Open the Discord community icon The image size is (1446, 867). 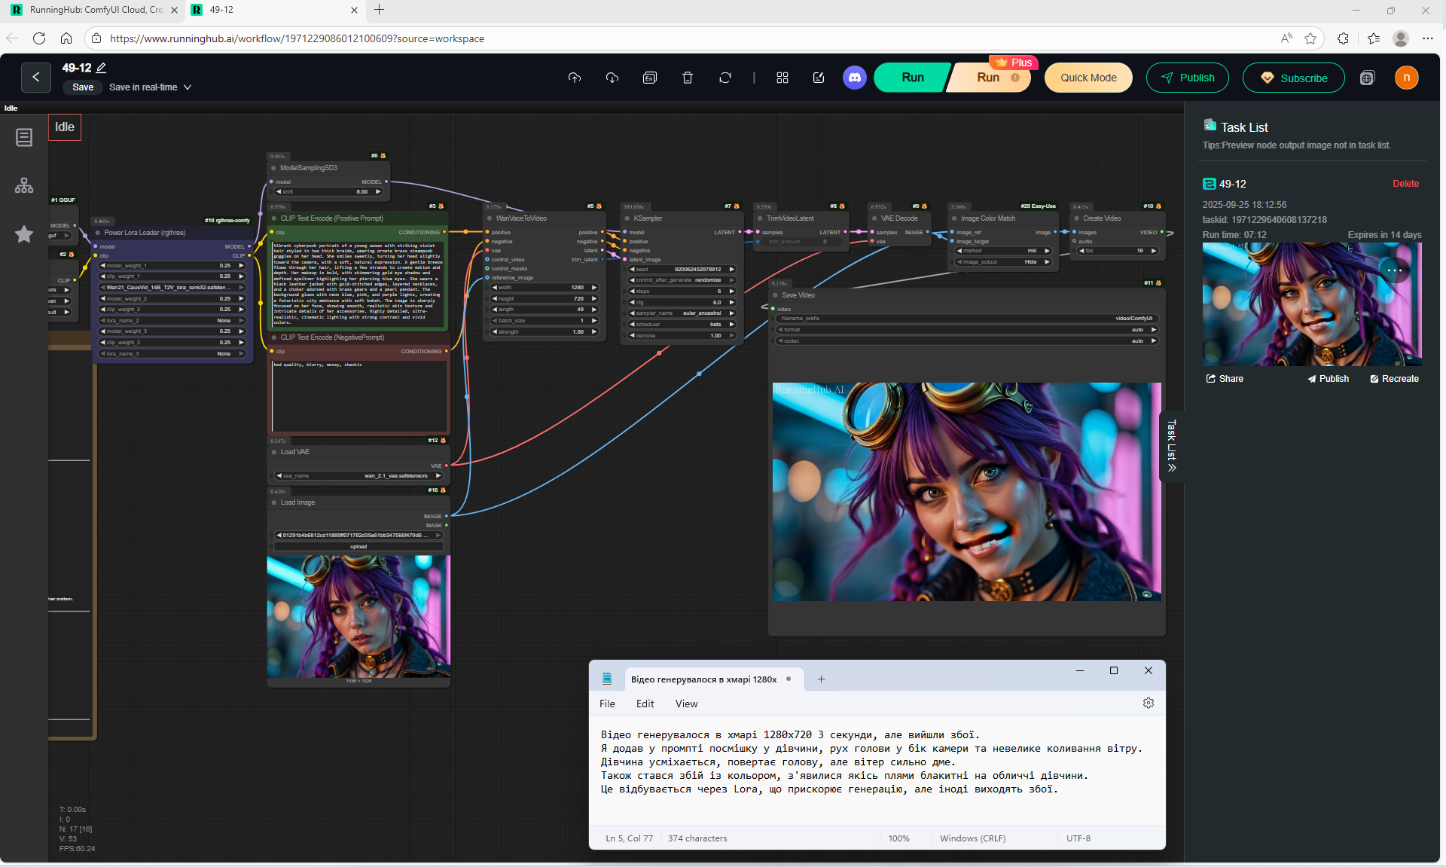pyautogui.click(x=854, y=78)
